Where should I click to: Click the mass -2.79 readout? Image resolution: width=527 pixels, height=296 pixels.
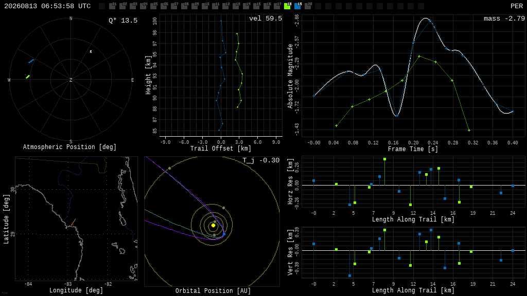click(x=504, y=18)
